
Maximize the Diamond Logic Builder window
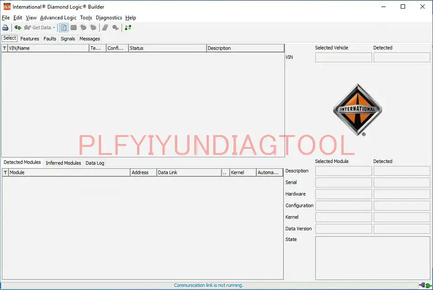[403, 7]
